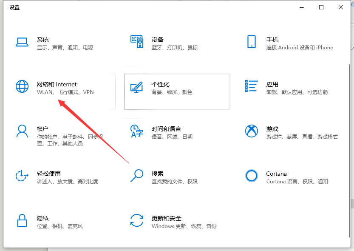Click the Ease of Access icon
Image resolution: width=354 pixels, height=251 pixels.
click(x=22, y=176)
